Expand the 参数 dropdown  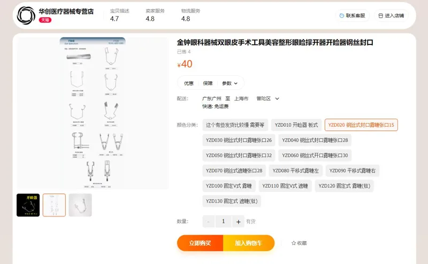[x=230, y=83]
